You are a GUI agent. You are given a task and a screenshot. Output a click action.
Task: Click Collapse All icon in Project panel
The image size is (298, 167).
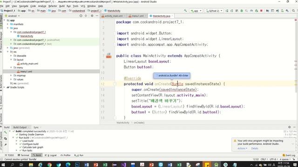click(86, 16)
